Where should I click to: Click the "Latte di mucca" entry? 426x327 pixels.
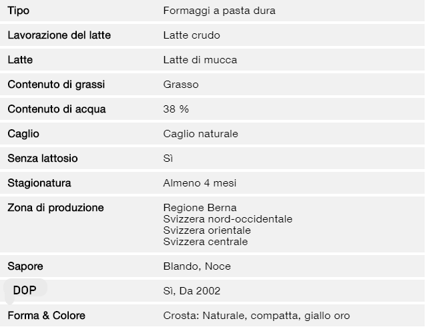tap(200, 60)
